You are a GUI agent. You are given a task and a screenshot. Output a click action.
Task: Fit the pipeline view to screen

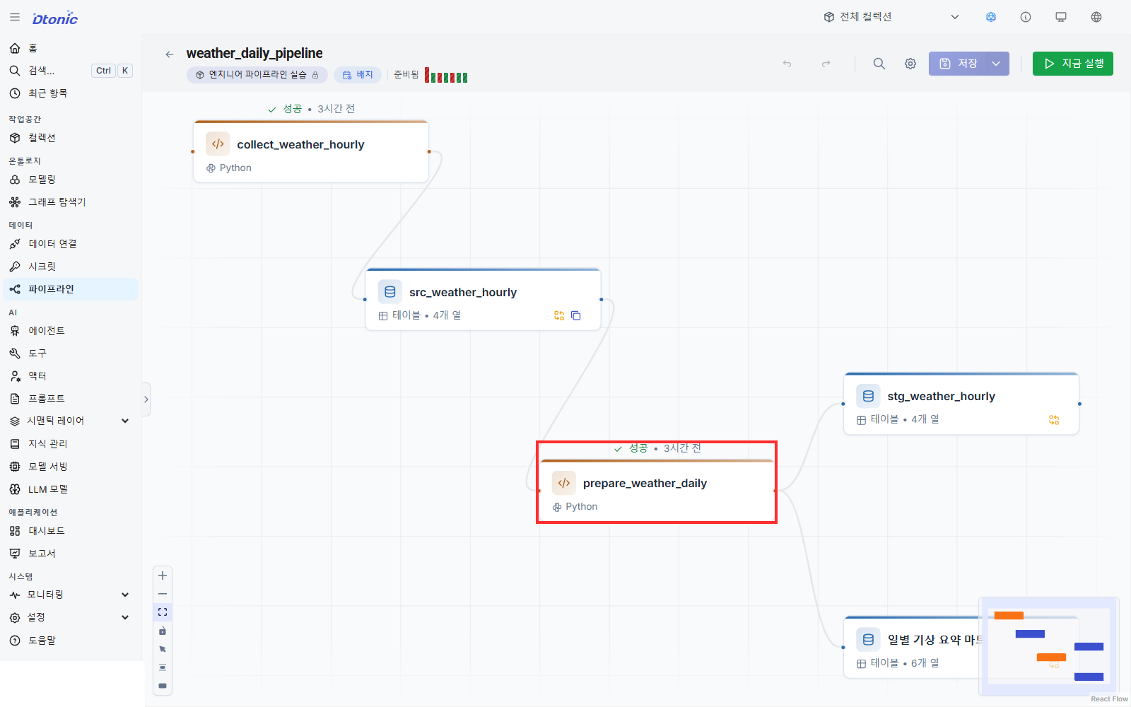(x=163, y=612)
